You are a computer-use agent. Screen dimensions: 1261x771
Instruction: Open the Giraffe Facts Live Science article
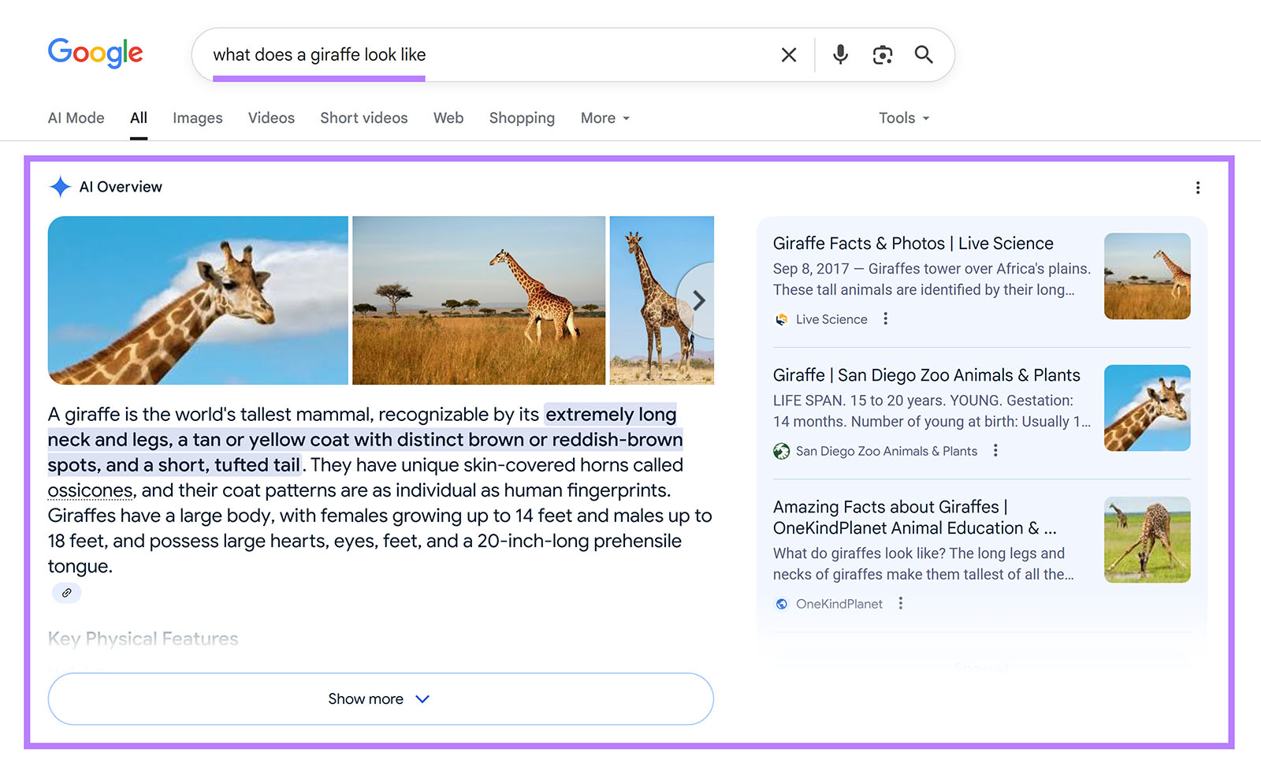(912, 243)
